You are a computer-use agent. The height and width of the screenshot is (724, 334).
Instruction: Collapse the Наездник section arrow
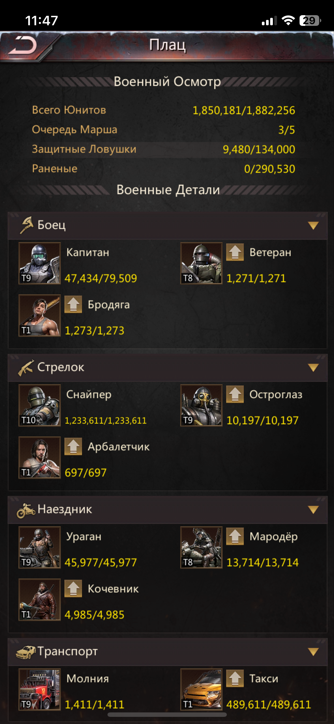coord(313,510)
